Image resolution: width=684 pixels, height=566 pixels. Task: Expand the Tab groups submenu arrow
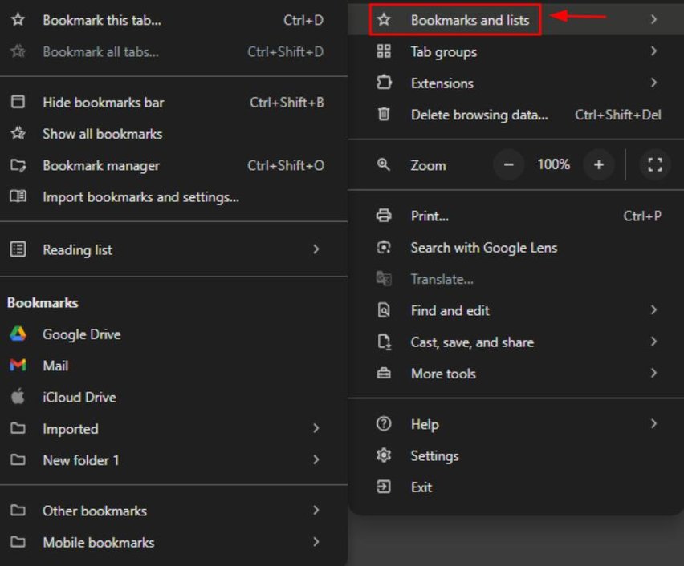tap(653, 51)
